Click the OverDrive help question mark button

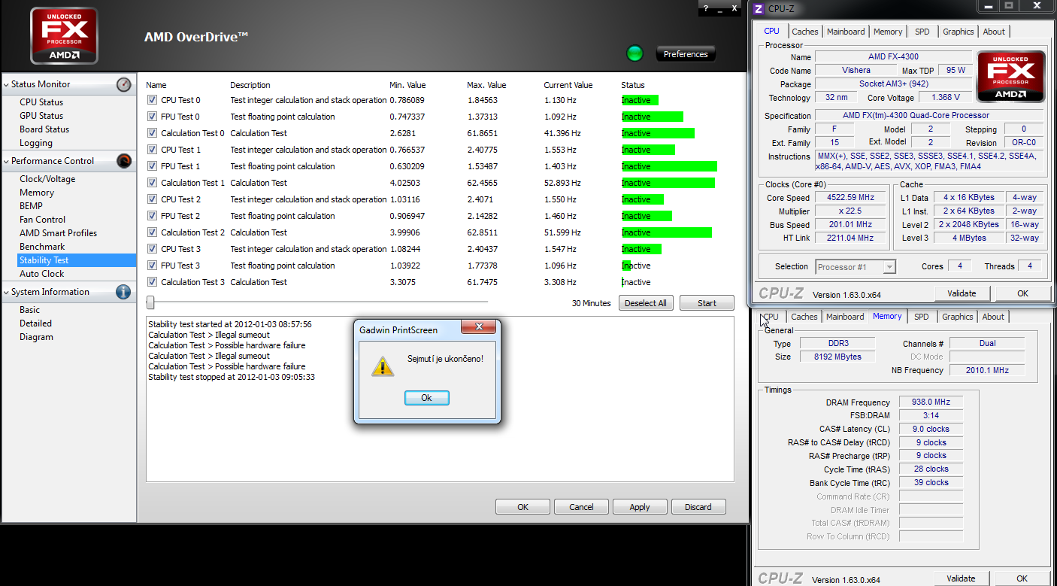pos(705,8)
